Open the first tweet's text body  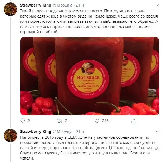coord(89,21)
